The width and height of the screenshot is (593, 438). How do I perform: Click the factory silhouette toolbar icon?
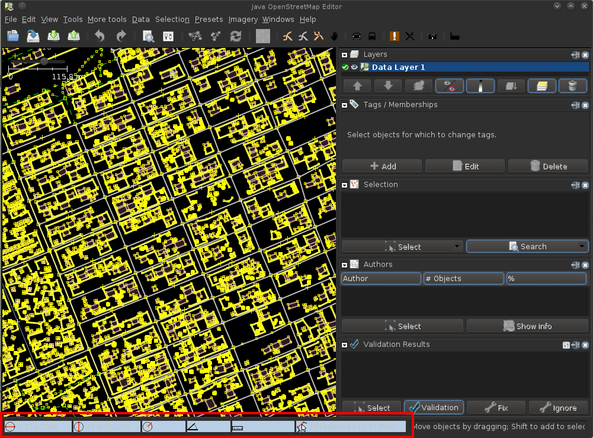pyautogui.click(x=454, y=36)
